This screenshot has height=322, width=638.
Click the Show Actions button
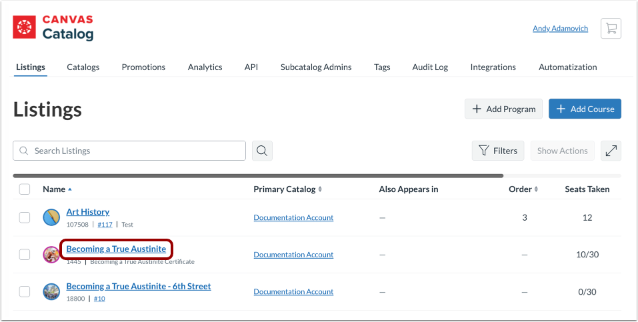(562, 151)
